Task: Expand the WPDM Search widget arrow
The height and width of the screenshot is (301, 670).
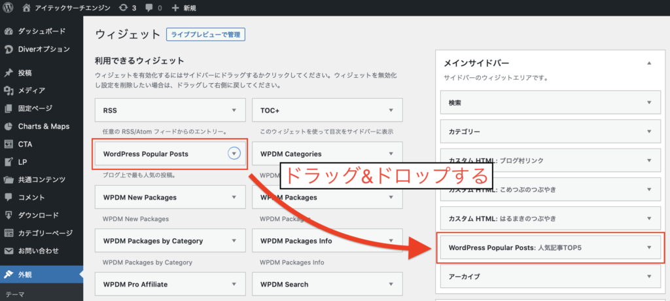Action: (x=391, y=285)
